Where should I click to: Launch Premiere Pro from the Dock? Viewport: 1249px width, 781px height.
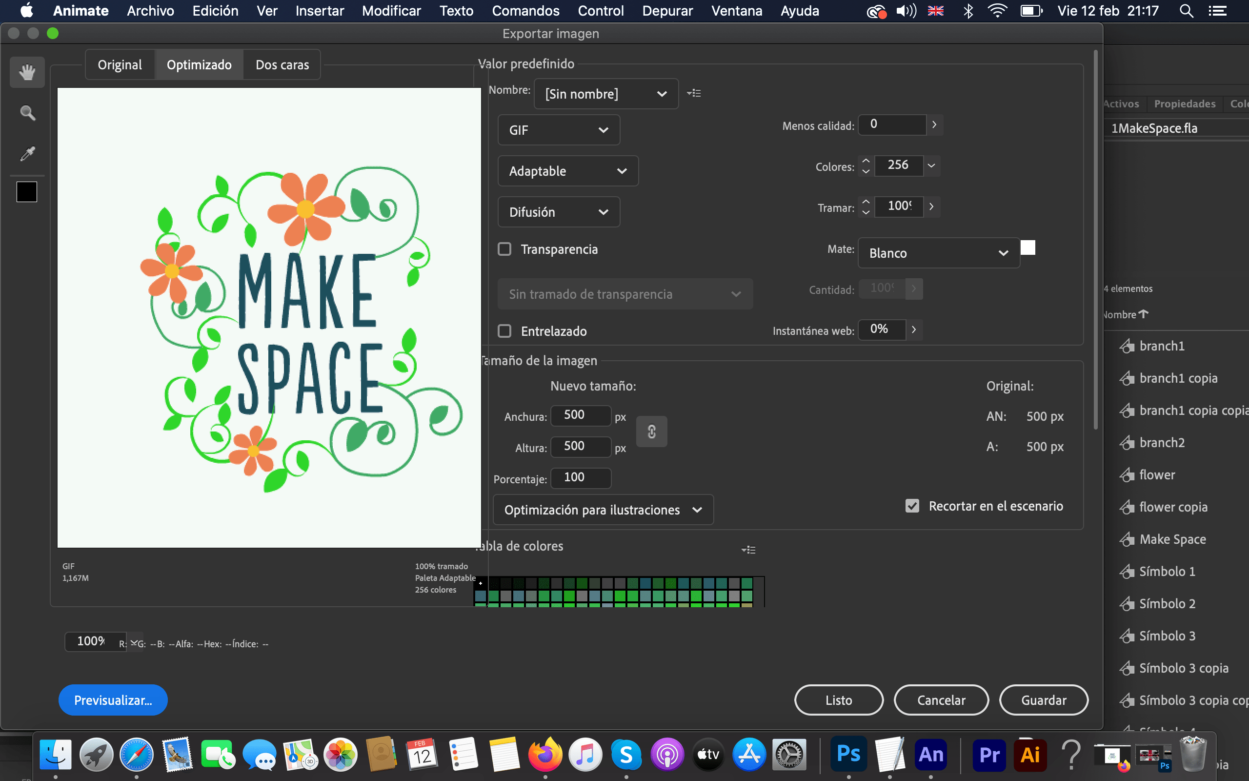click(989, 754)
